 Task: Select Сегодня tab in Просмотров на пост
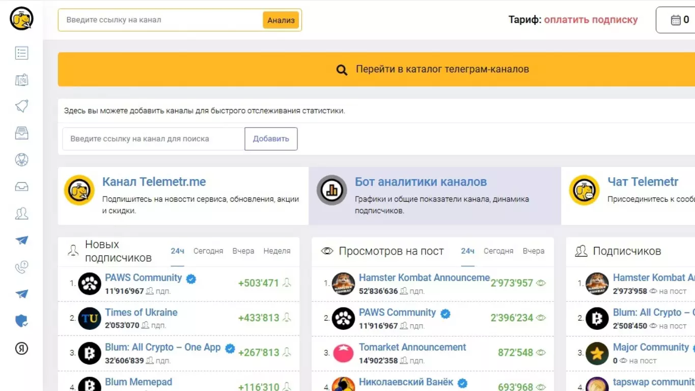[x=498, y=251]
